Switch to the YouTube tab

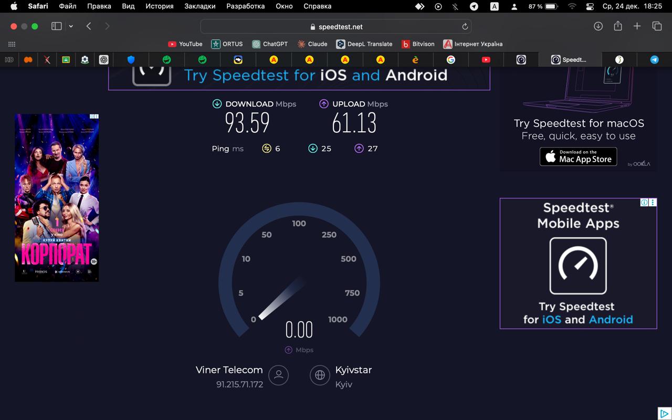coord(486,60)
